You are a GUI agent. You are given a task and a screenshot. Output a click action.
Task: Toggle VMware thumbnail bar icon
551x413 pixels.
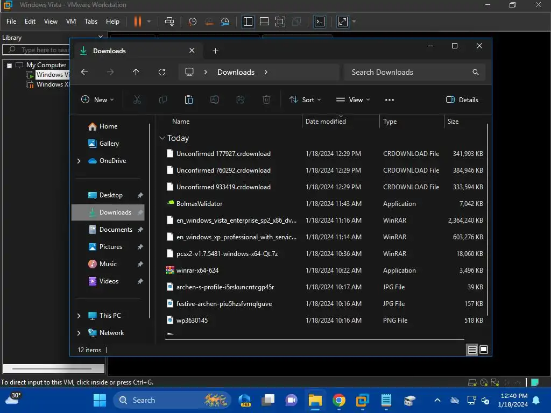264,22
